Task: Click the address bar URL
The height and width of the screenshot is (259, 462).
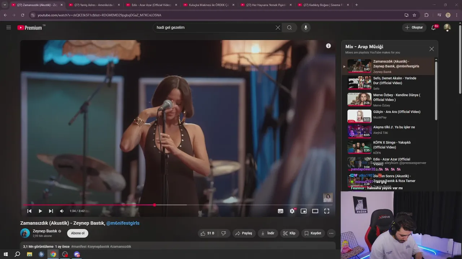Action: (x=100, y=15)
